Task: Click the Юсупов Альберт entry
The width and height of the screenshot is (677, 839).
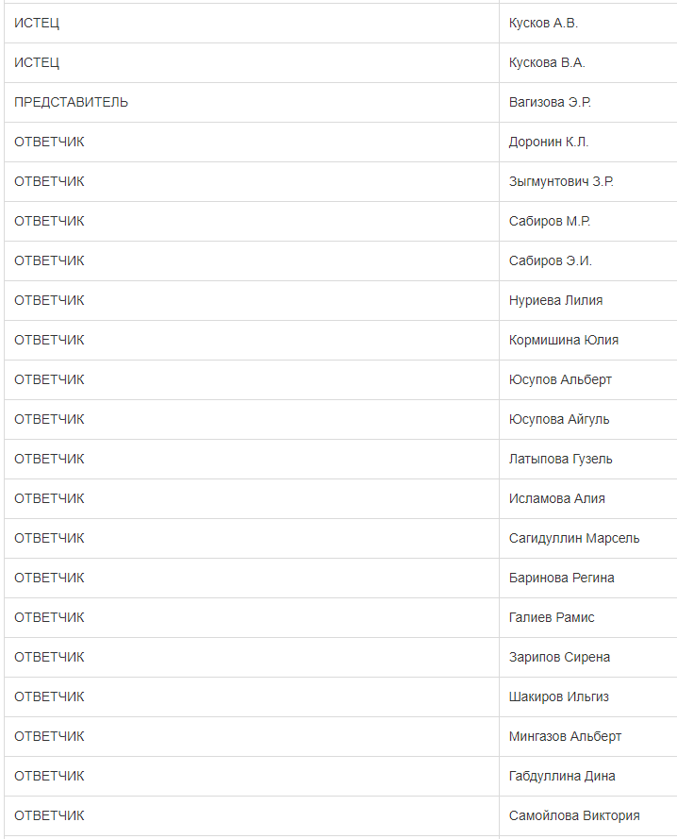Action: 560,379
